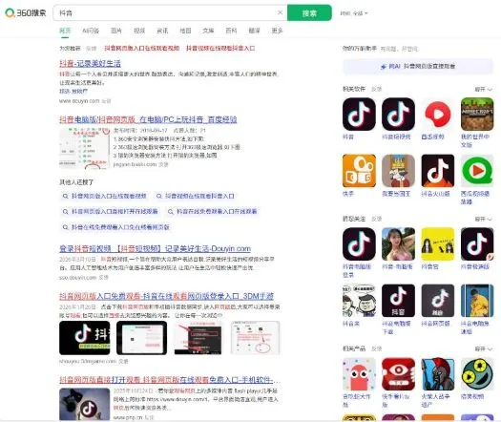Click related search 抖音在线免费观看入口在线观看

(x=213, y=211)
